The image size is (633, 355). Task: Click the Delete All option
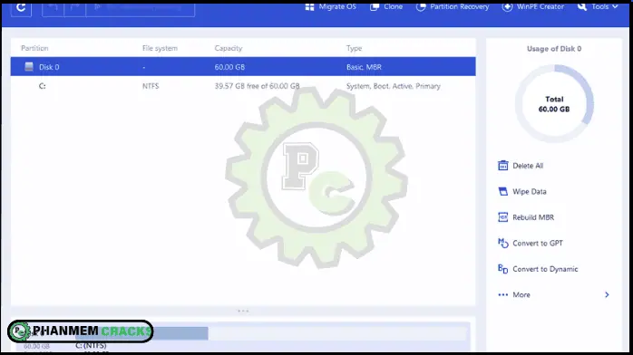[x=521, y=166]
